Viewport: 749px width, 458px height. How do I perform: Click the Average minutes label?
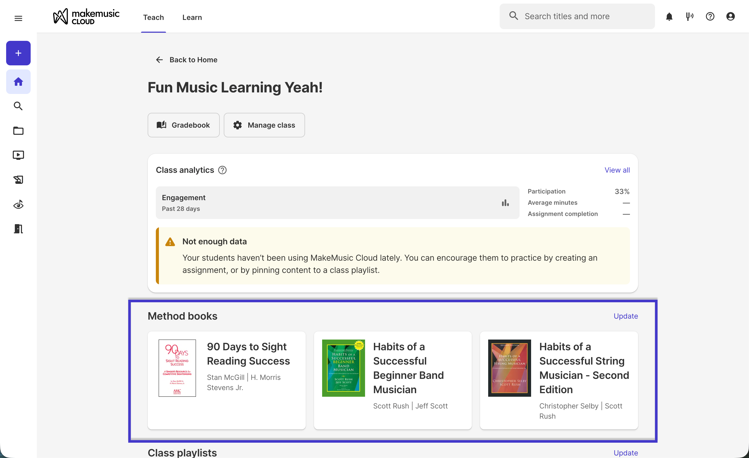pos(552,203)
